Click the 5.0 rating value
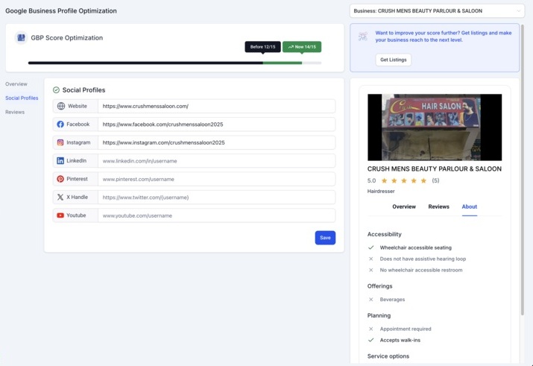Image resolution: width=533 pixels, height=366 pixels. [371, 181]
